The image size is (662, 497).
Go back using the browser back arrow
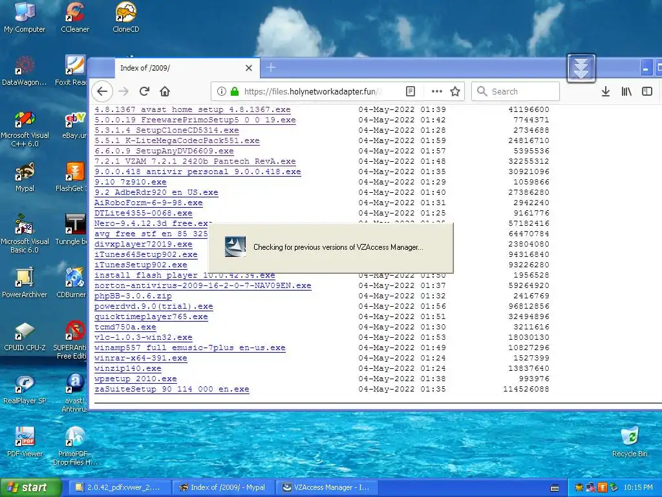pyautogui.click(x=102, y=91)
